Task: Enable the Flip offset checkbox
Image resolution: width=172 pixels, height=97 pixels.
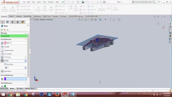Action: pos(5,64)
